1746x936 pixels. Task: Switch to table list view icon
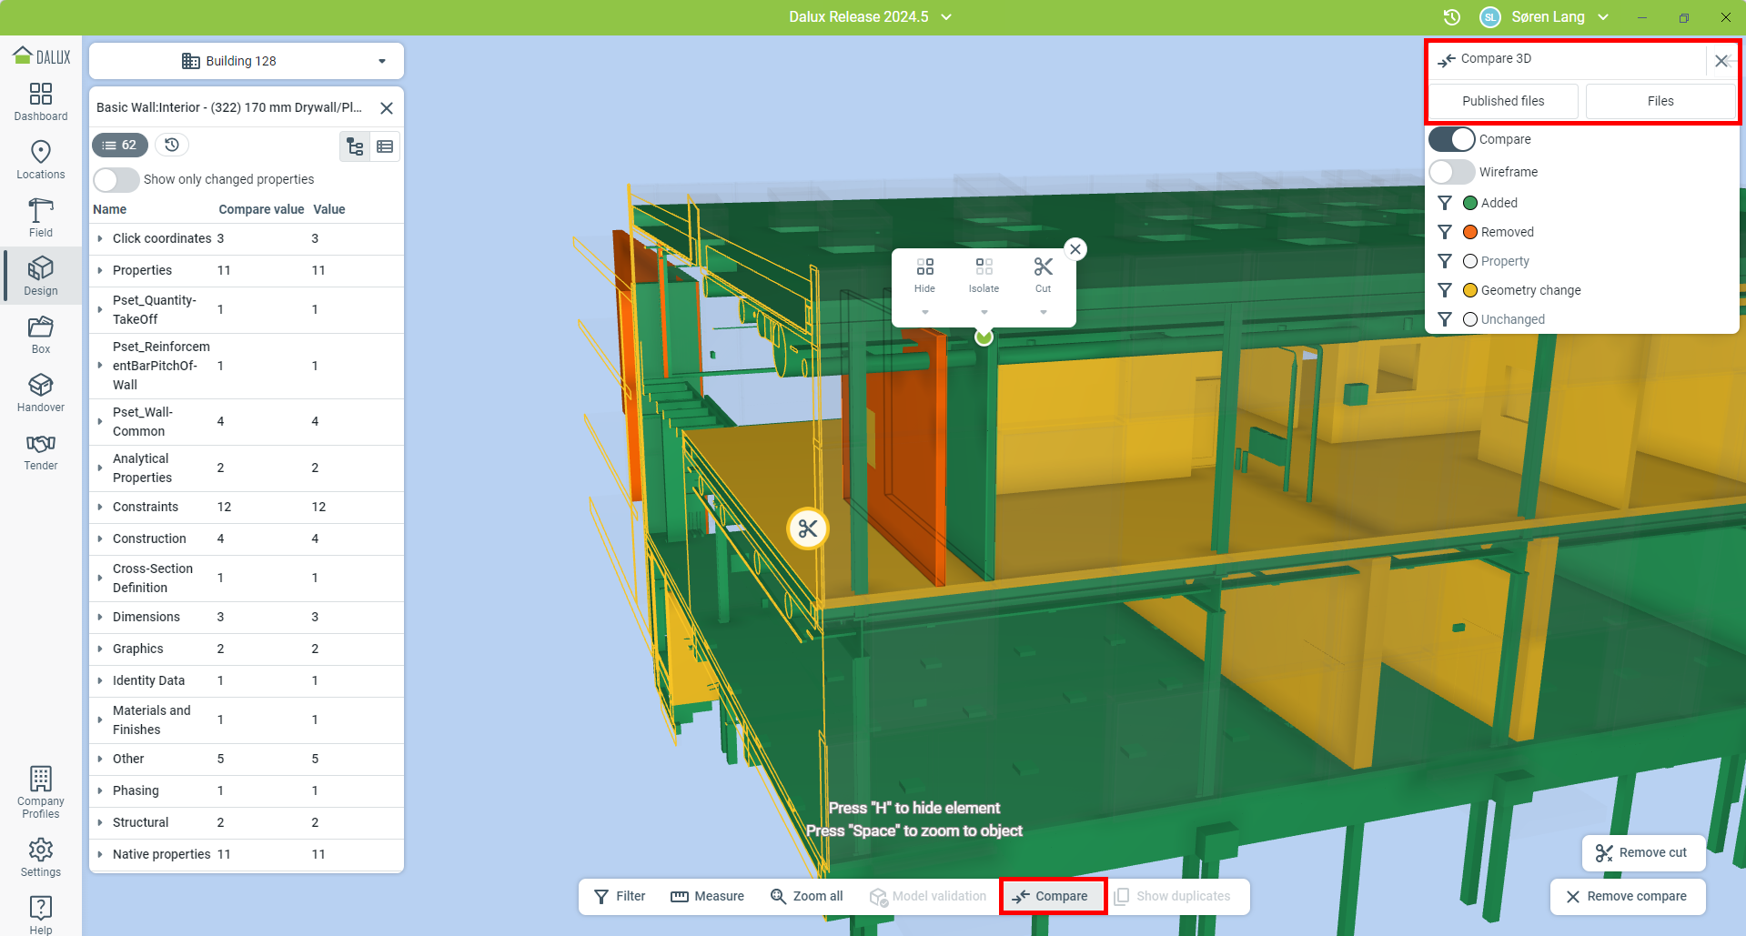point(385,146)
